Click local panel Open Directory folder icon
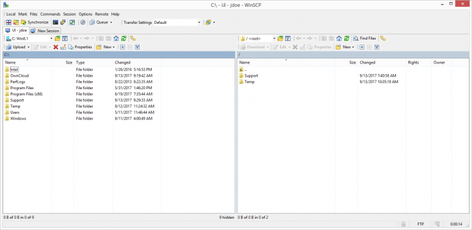Screen dimensions: 472x230 [x=57, y=38]
